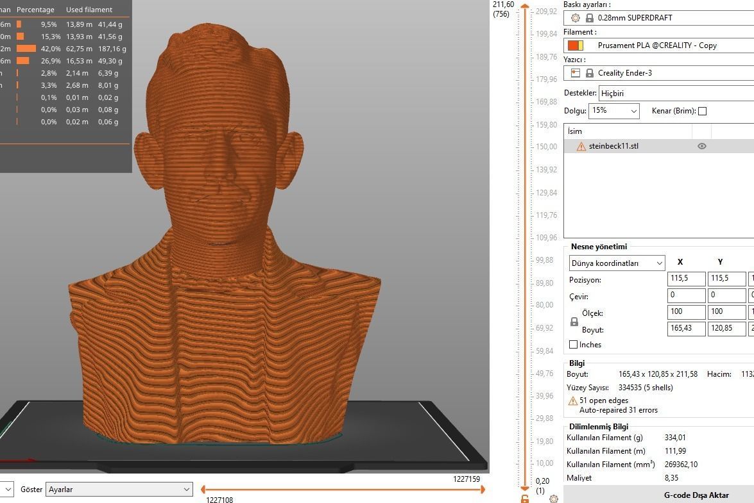The height and width of the screenshot is (503, 754).
Task: Click the Boyut X field showing 165,43
Action: [686, 329]
